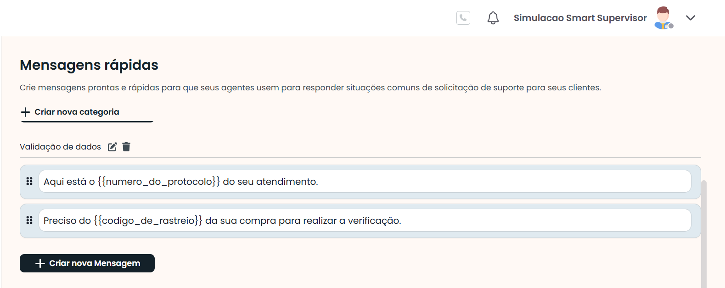The height and width of the screenshot is (288, 725).
Task: Click the Mensagens rápidas heading
Action: point(89,65)
